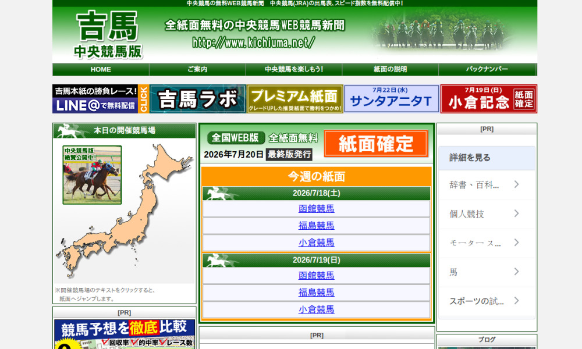
Task: Open 函館競馬 link under 2026/7/18(土)
Action: pos(316,209)
